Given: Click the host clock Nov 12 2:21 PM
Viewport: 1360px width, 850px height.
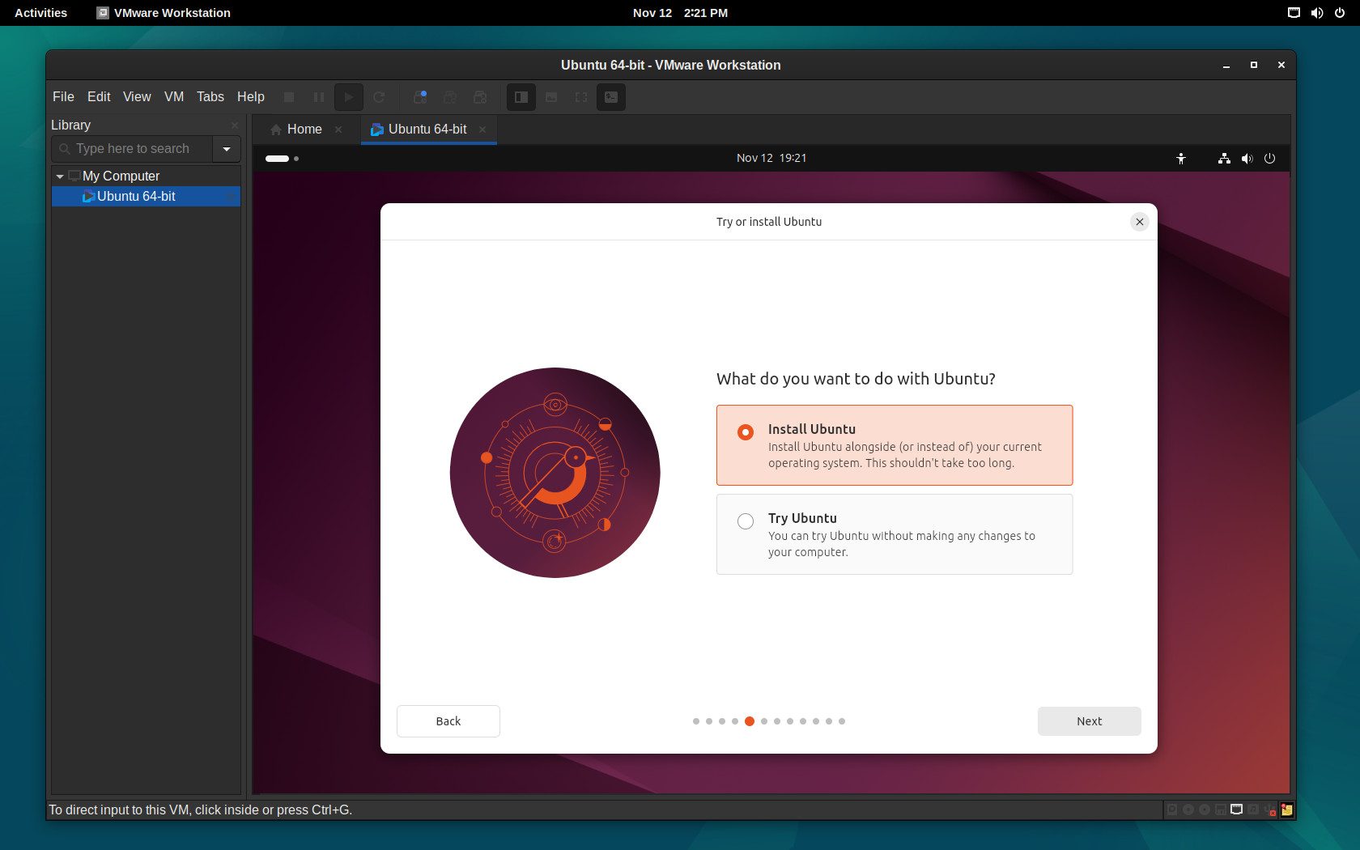Looking at the screenshot, I should [x=680, y=13].
